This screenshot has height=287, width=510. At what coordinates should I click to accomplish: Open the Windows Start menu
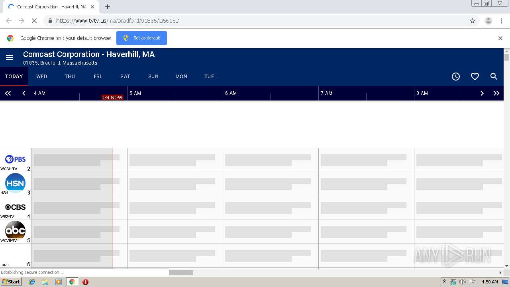(11, 282)
